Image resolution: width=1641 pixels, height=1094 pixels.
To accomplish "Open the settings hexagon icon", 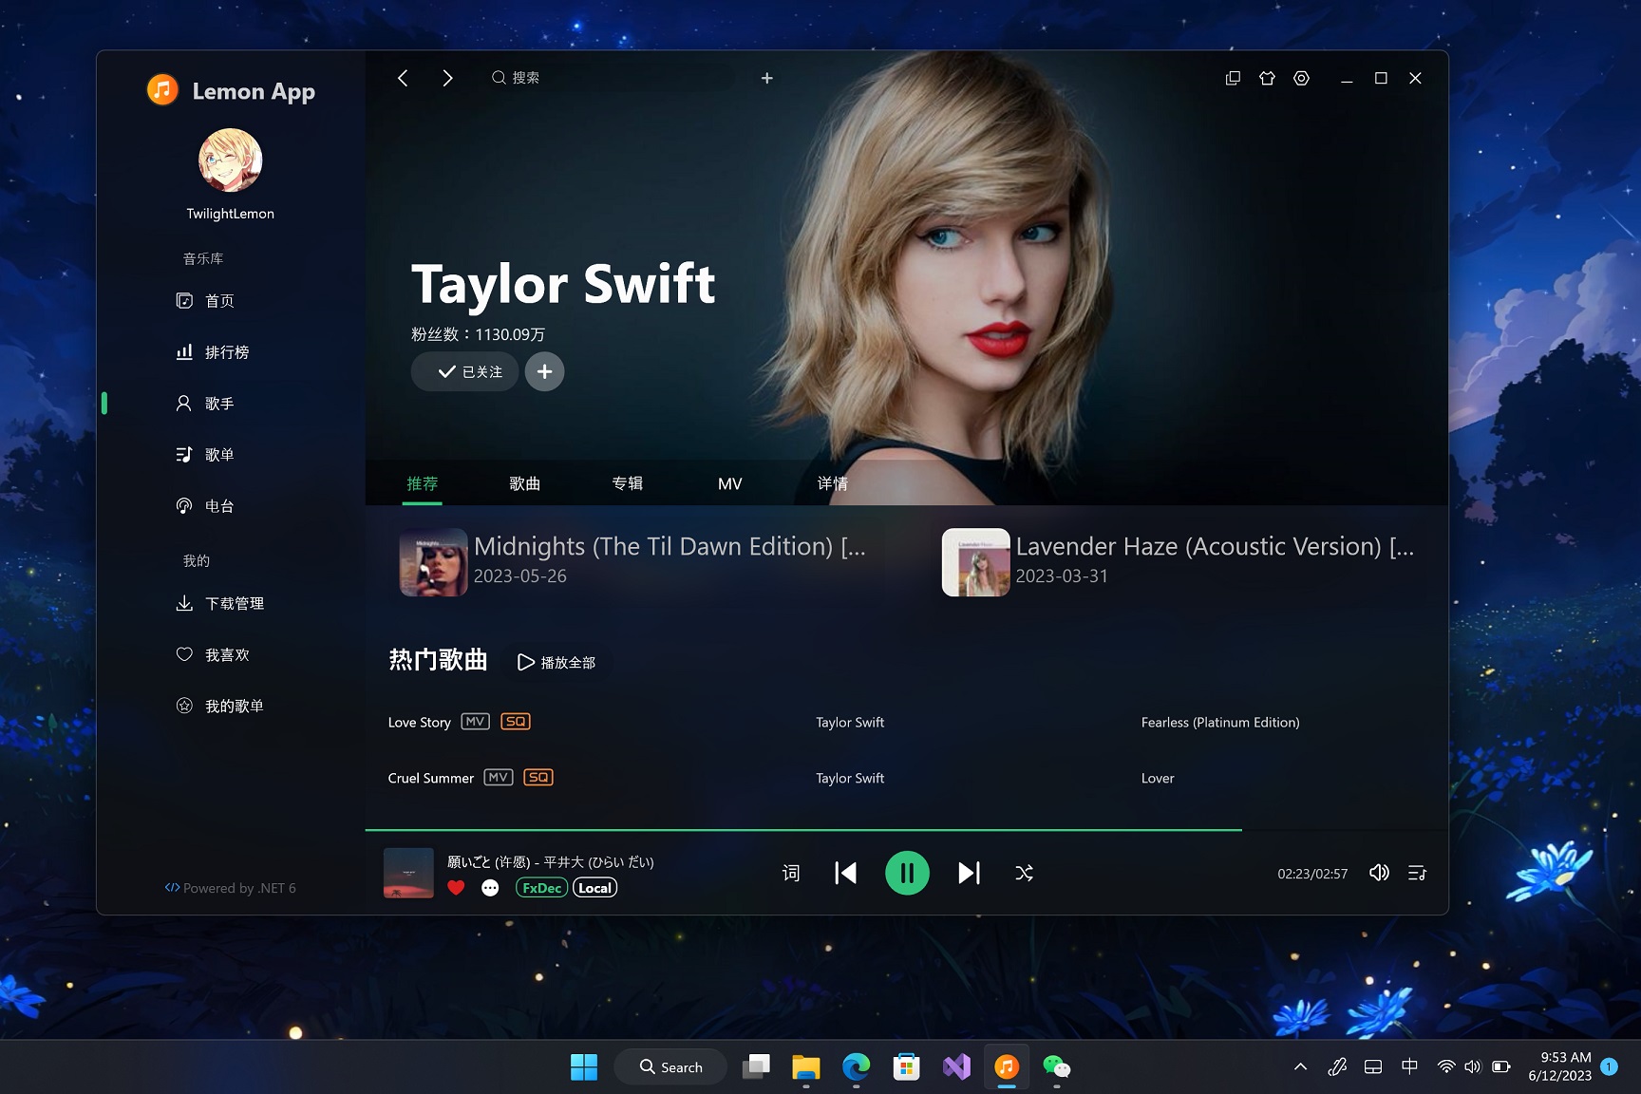I will [1301, 78].
